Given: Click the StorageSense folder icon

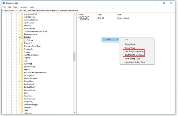Looking at the screenshot, I should (22, 90).
